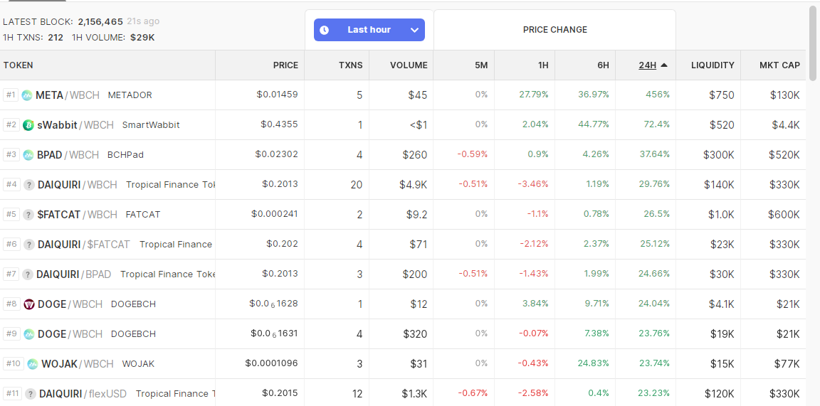Screen dimensions: 820x406
Task: Click the WOJAK token logo icon
Action: coord(33,363)
